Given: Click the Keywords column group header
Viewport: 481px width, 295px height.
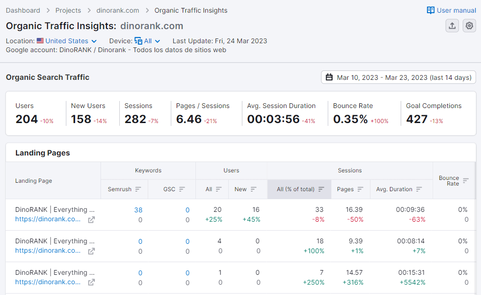Looking at the screenshot, I should point(148,171).
